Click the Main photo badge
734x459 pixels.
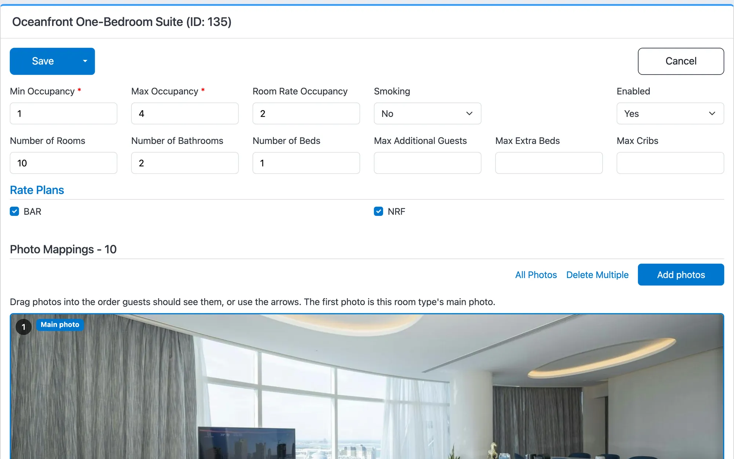[x=60, y=325]
